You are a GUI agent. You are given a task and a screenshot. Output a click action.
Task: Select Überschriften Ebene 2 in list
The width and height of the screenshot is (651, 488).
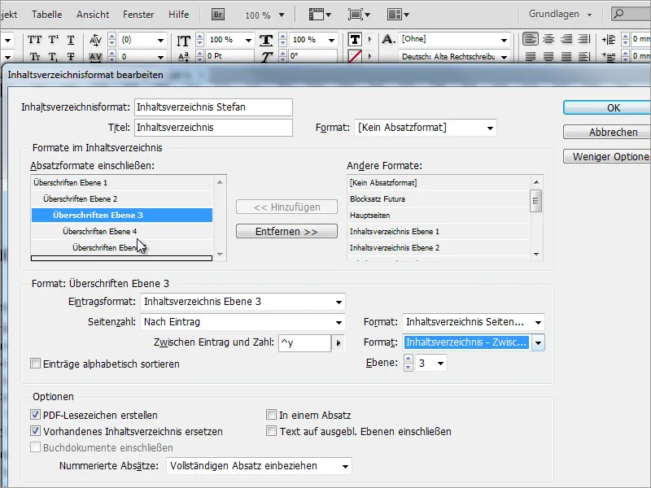pos(121,198)
